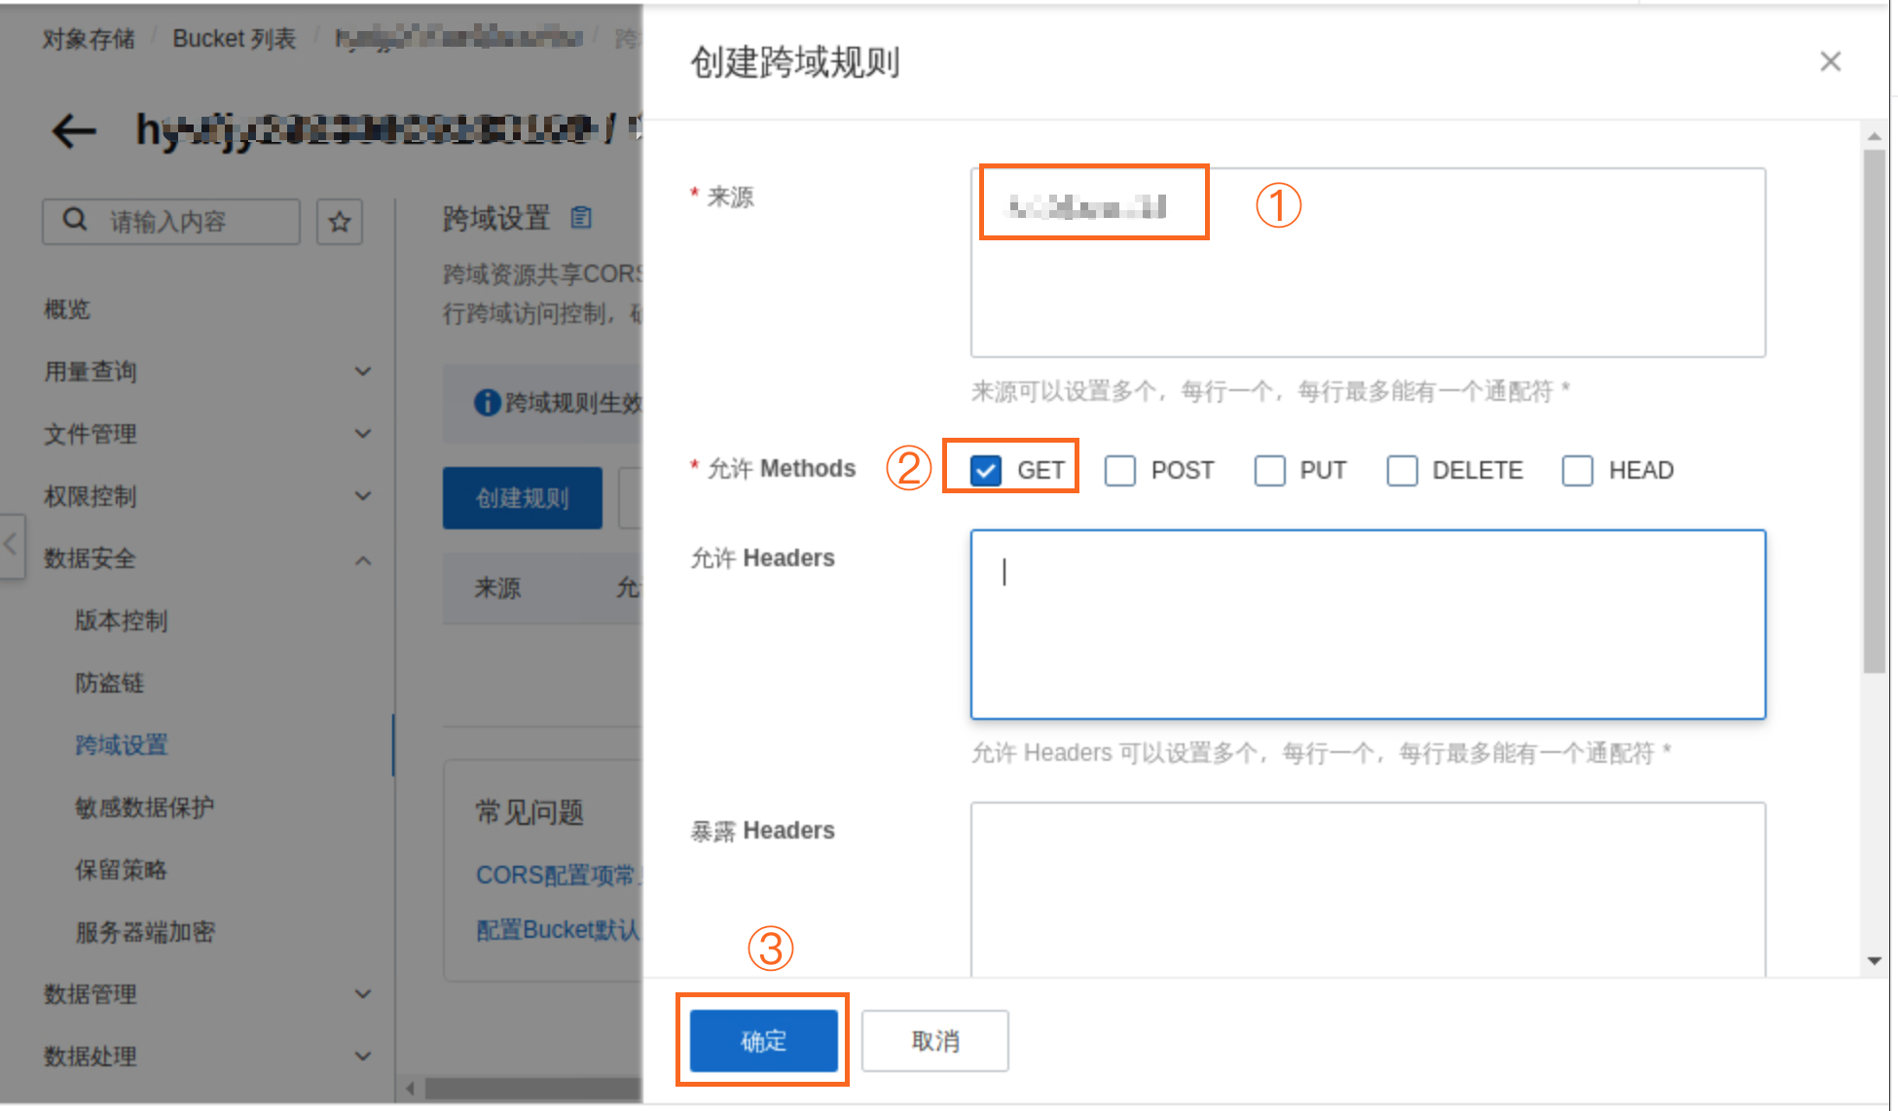Image resolution: width=1898 pixels, height=1111 pixels.
Task: Collapse the left sidebar handle
Action: coord(12,545)
